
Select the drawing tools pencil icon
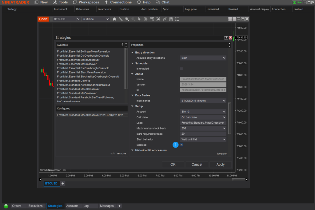click(x=121, y=19)
